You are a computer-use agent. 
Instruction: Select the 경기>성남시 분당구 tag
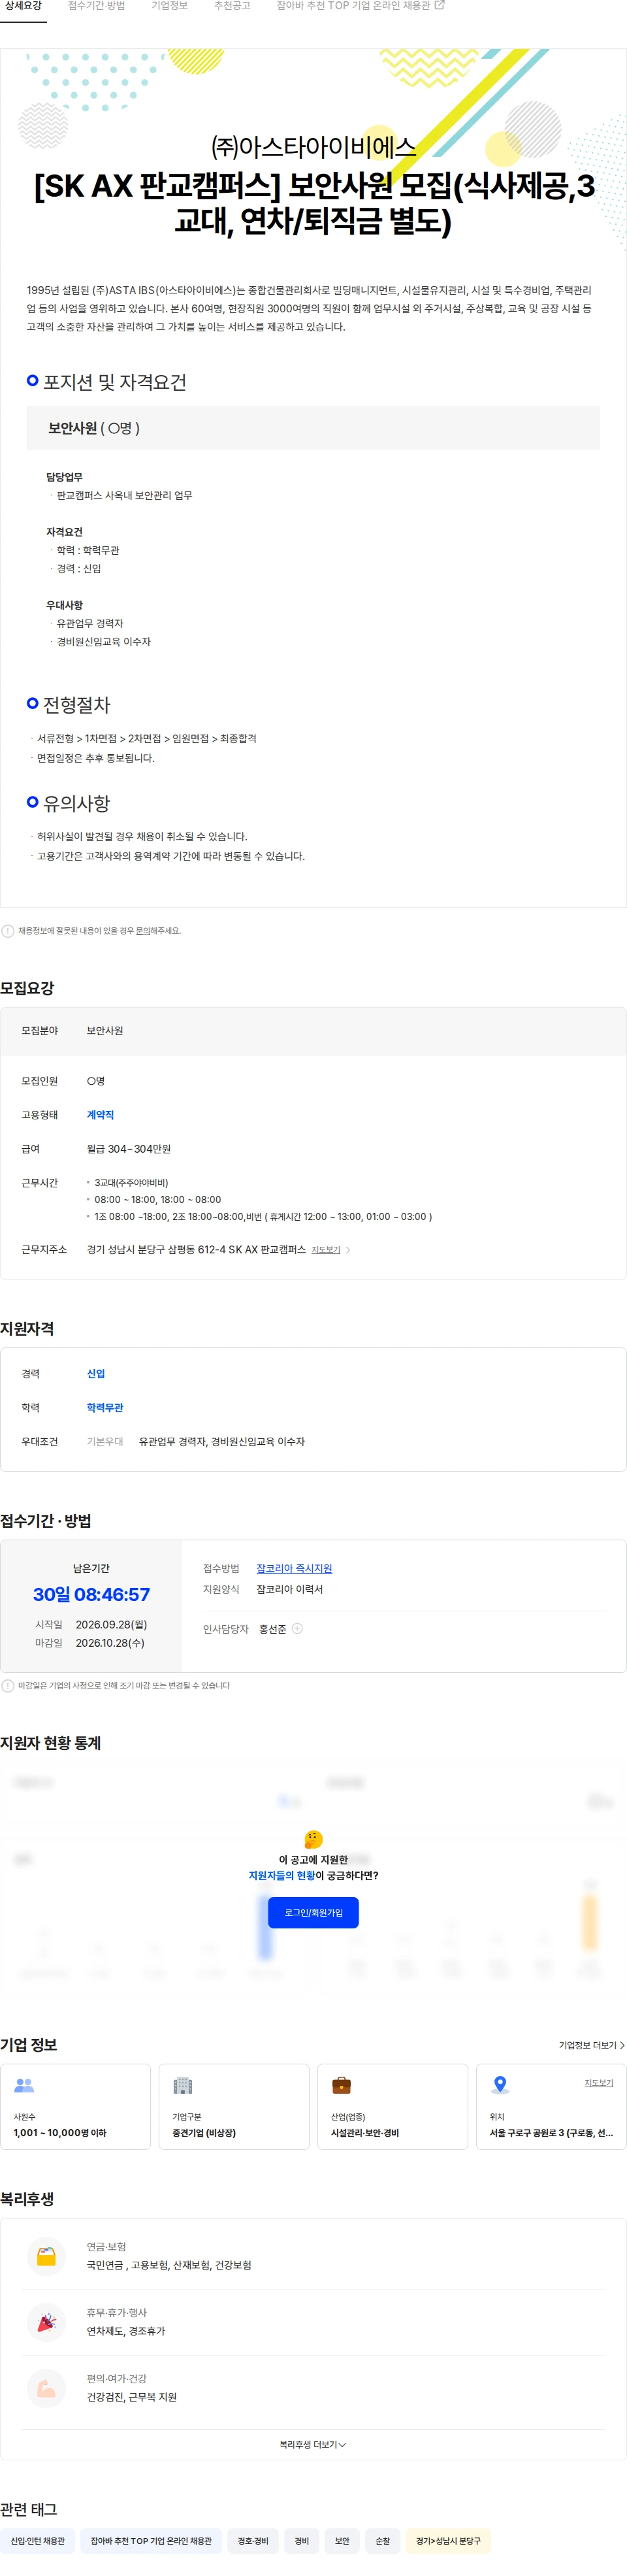pyautogui.click(x=448, y=2541)
